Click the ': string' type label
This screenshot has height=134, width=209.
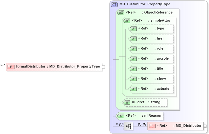[154, 102]
